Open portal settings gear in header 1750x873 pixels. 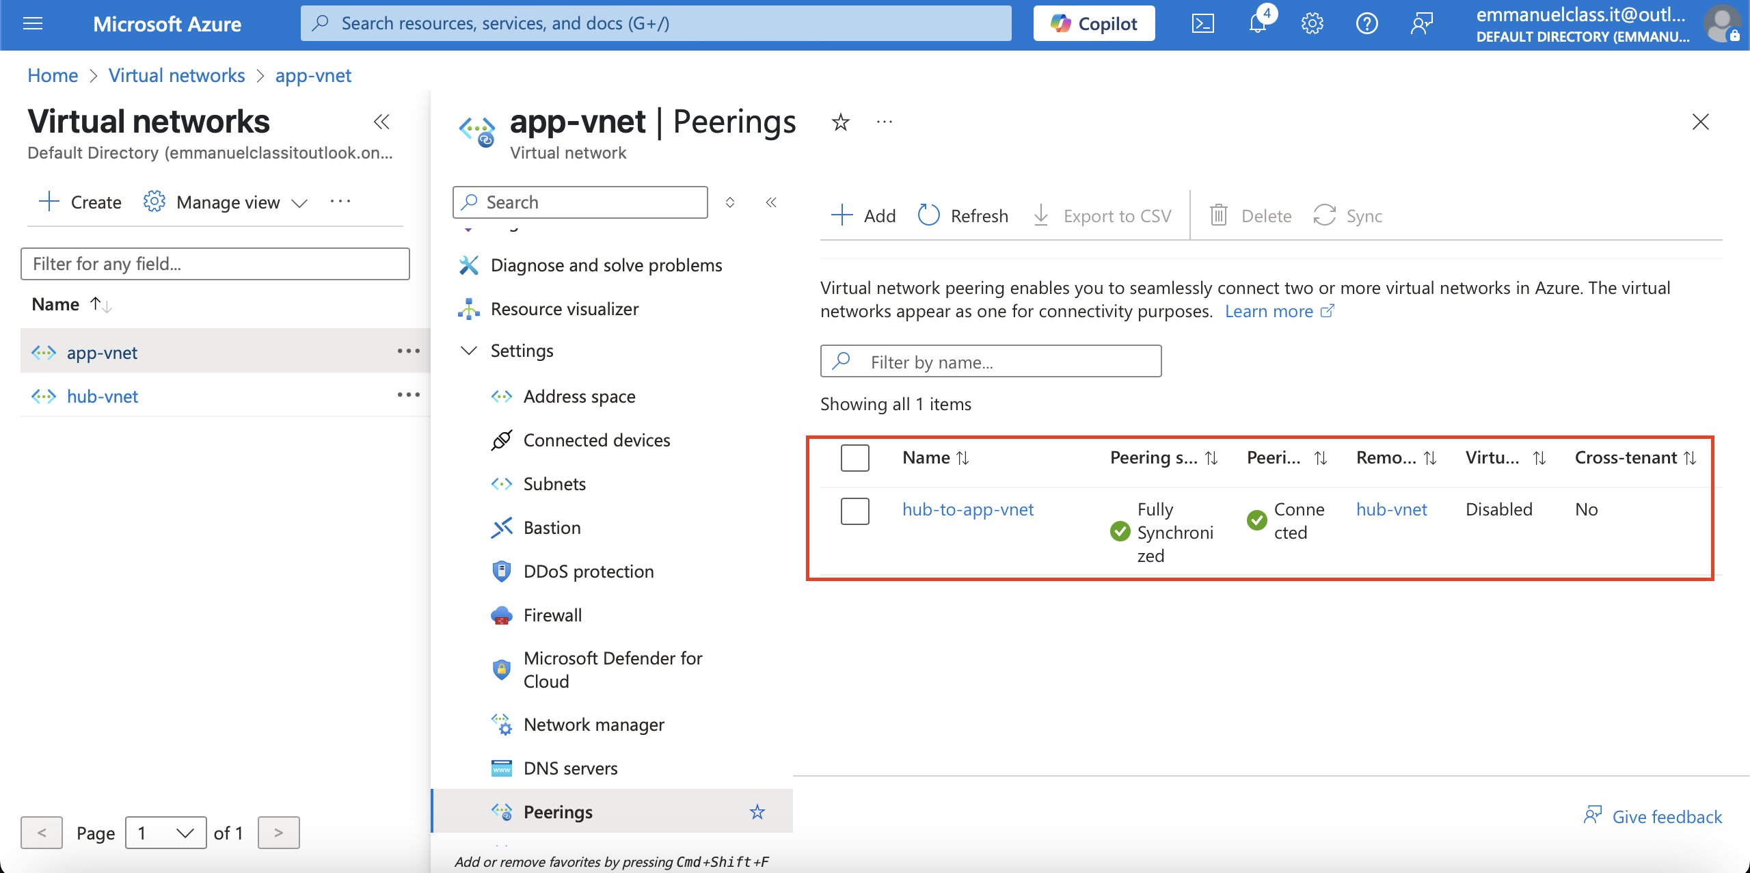(x=1312, y=24)
